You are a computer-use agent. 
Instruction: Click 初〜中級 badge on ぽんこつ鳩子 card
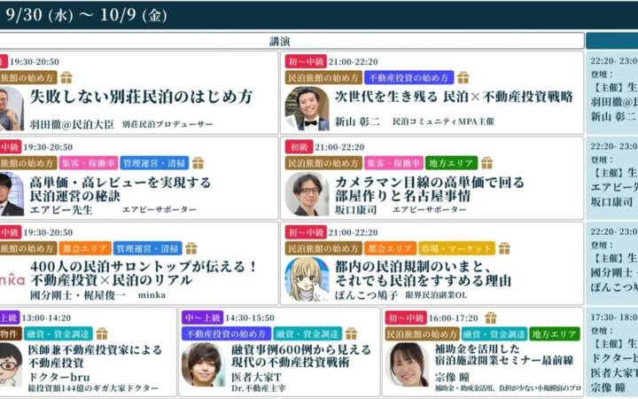click(x=306, y=232)
